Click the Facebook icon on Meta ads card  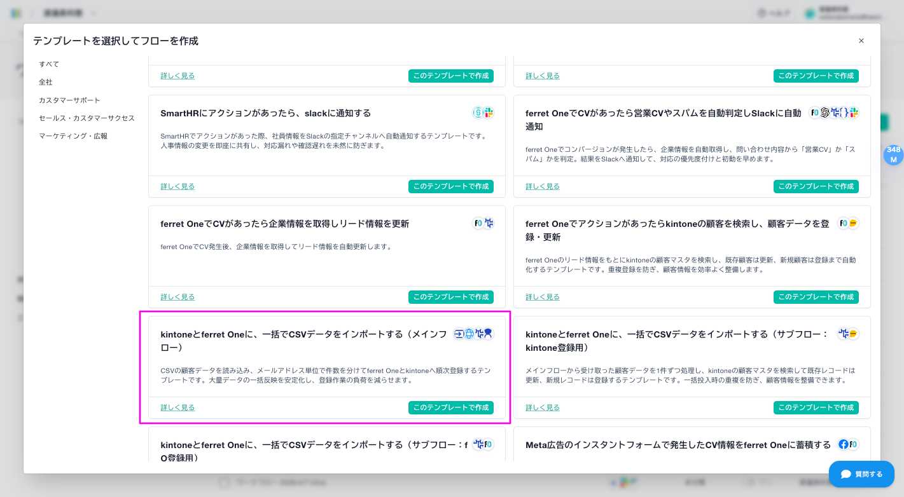[844, 444]
